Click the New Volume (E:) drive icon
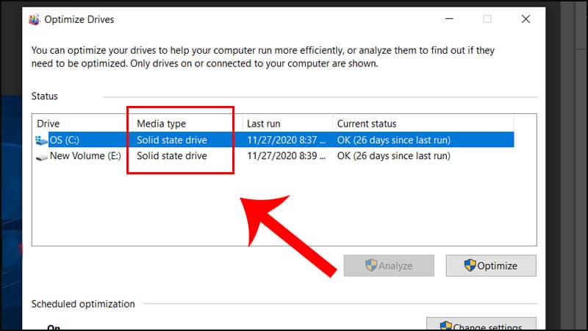 coord(40,157)
